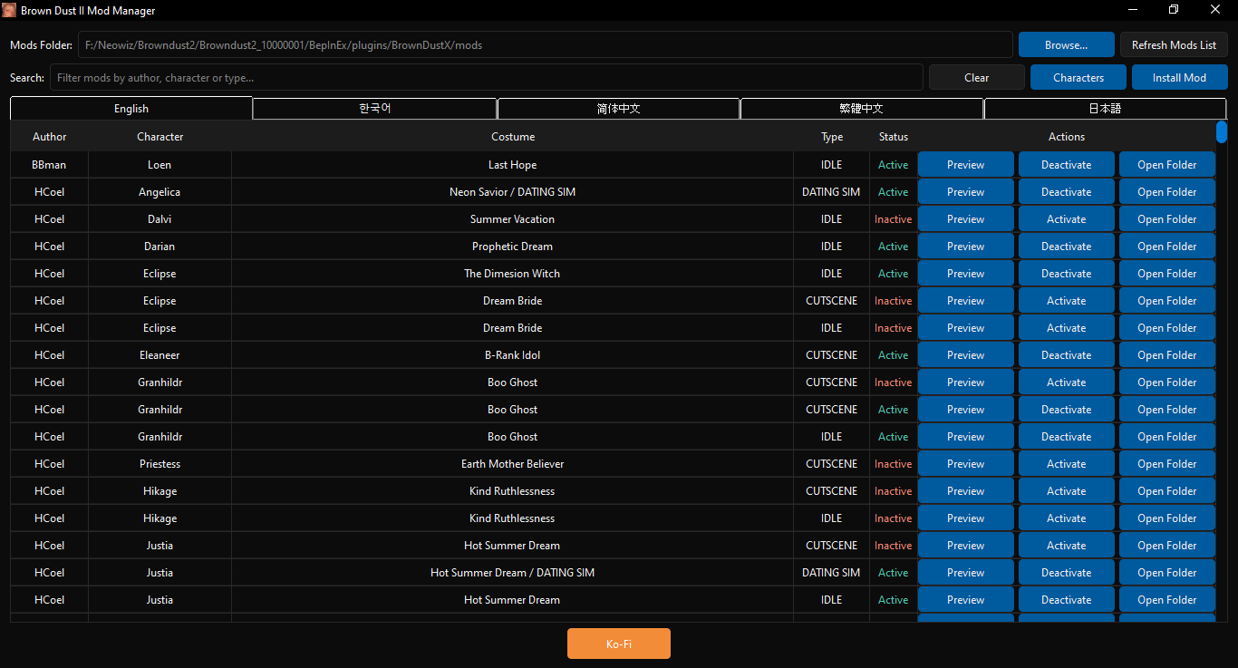Switch to the 简体中文 tab

pyautogui.click(x=619, y=108)
